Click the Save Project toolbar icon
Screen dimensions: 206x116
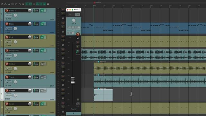[x=9, y=4]
